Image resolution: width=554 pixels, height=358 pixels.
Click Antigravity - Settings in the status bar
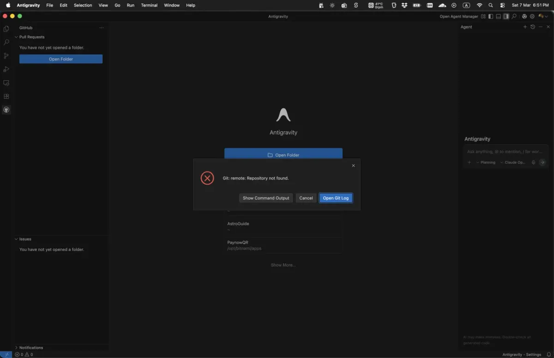click(x=522, y=354)
